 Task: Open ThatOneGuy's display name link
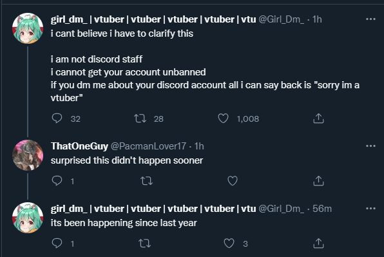(x=79, y=146)
